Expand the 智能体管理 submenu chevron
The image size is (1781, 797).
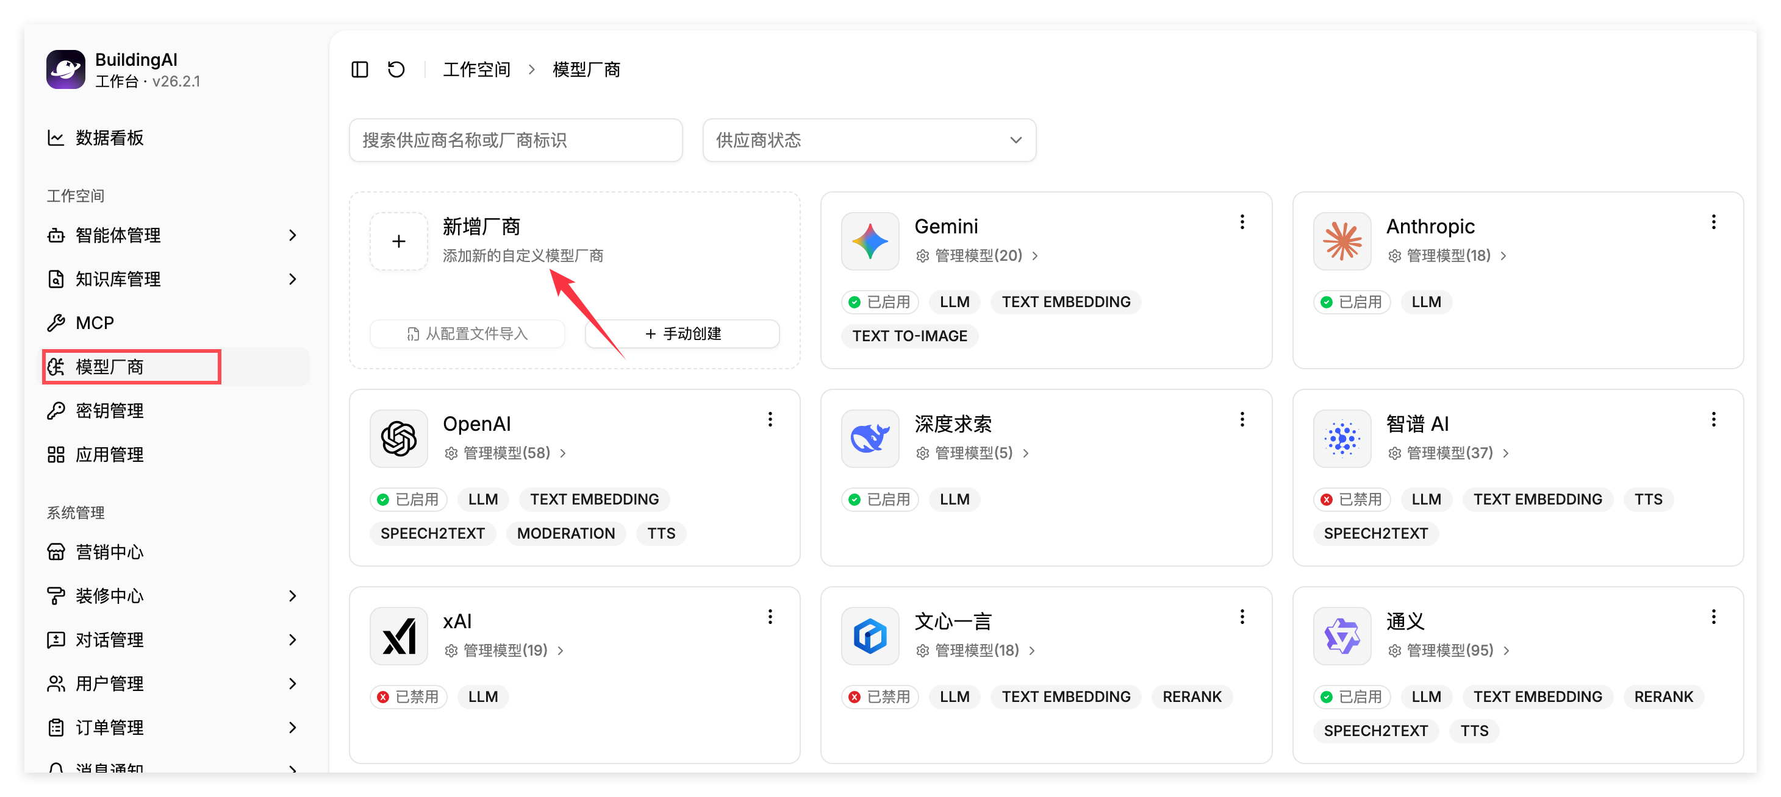pyautogui.click(x=292, y=235)
